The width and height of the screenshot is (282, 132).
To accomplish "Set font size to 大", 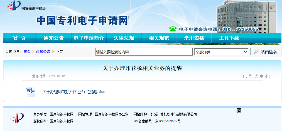I will 256,76.
